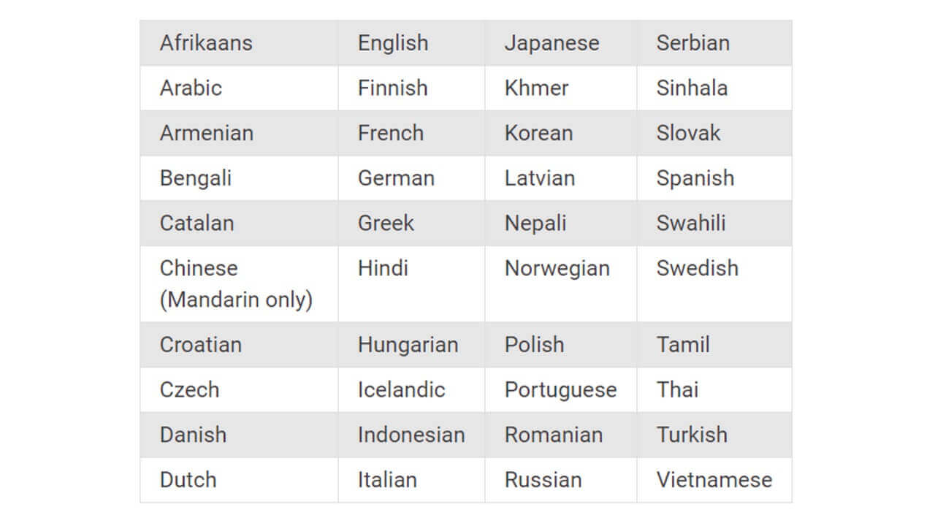Click the Vietnamese table cell

click(x=714, y=480)
